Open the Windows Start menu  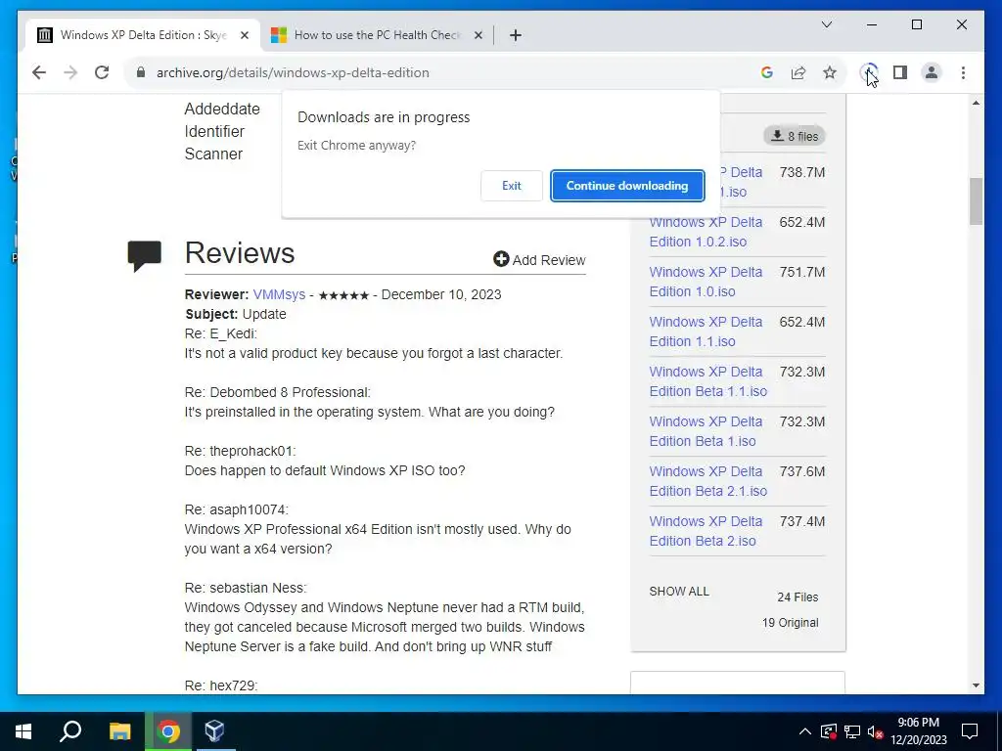[23, 731]
